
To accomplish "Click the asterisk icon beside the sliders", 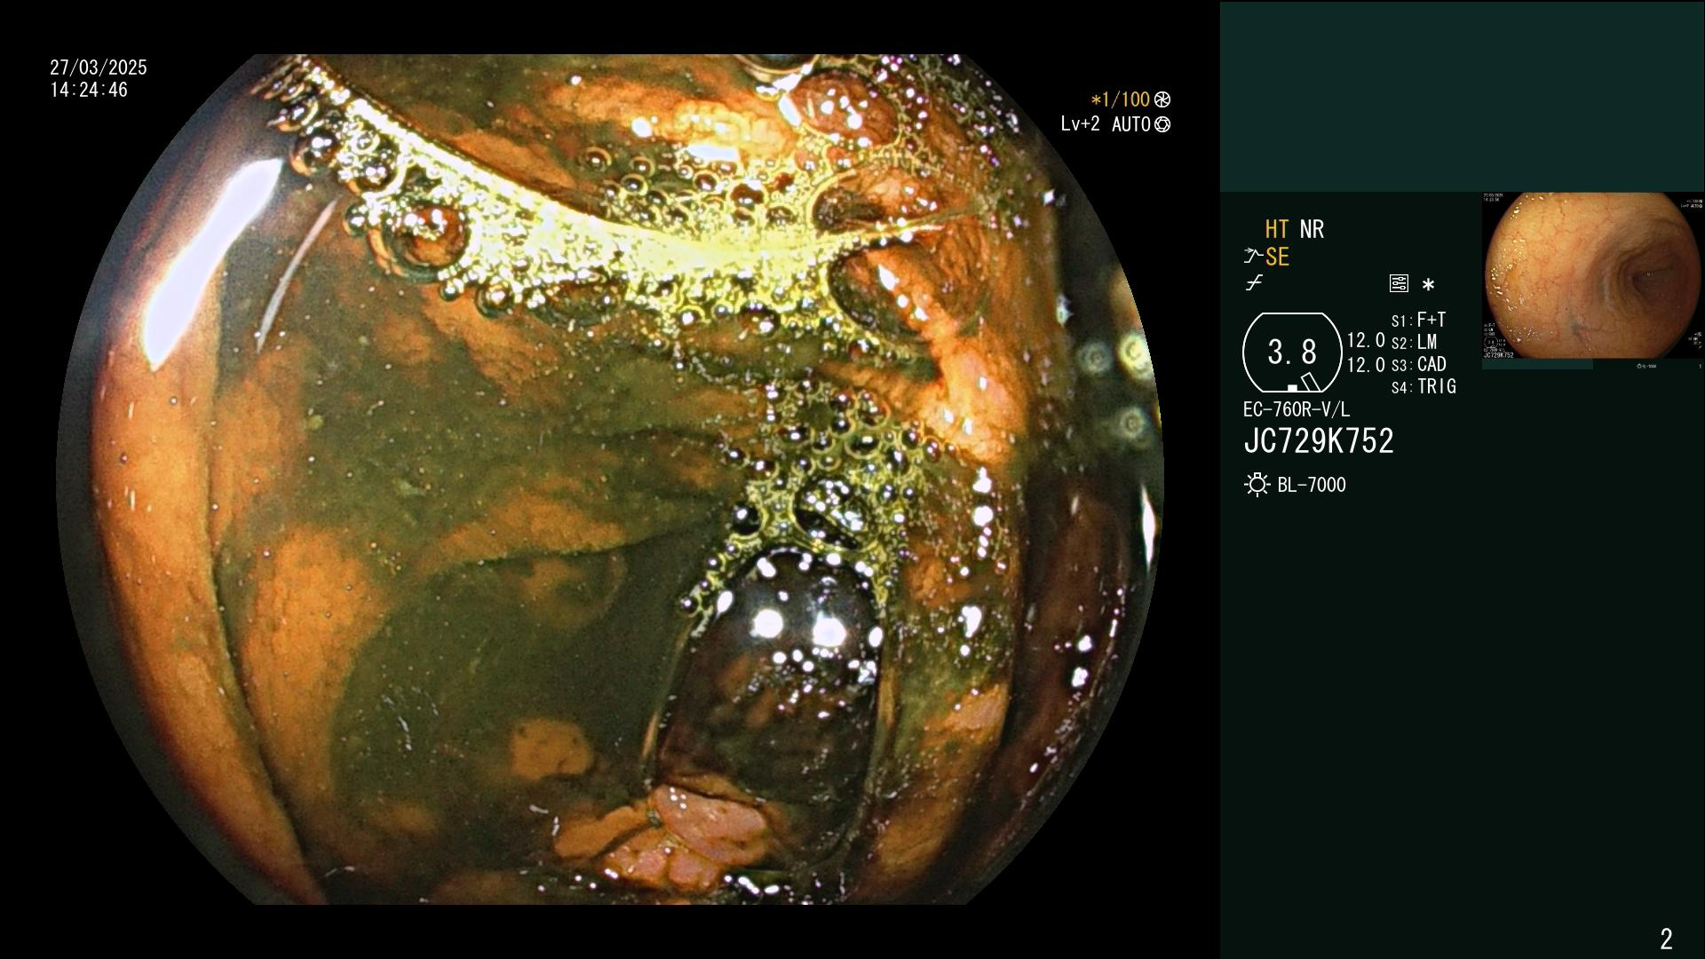I will click(1428, 284).
